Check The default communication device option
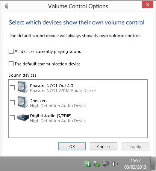Viewport: 156px width, 171px height. (x=11, y=64)
